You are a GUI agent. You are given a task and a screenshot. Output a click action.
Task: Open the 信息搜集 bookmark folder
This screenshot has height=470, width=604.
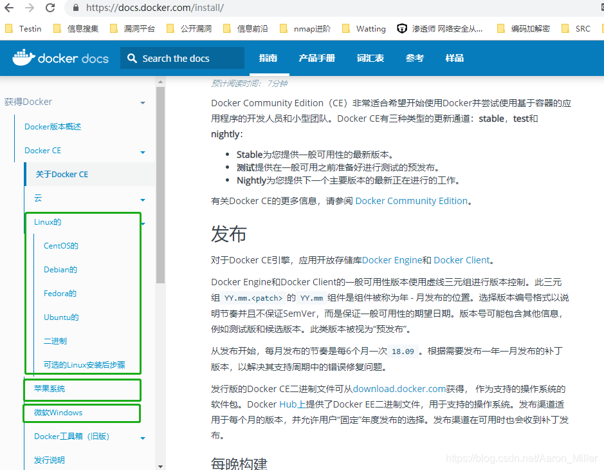(x=76, y=28)
